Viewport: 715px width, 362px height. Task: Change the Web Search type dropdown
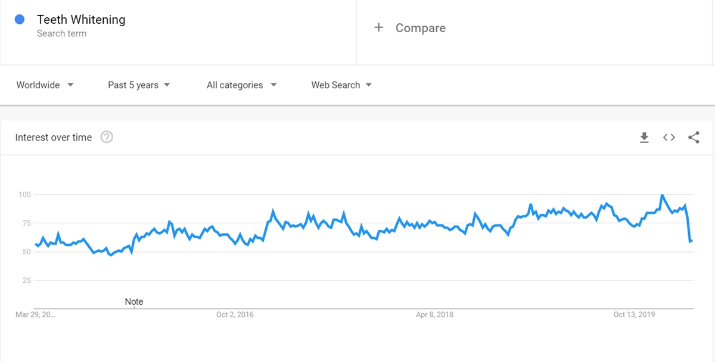(341, 85)
